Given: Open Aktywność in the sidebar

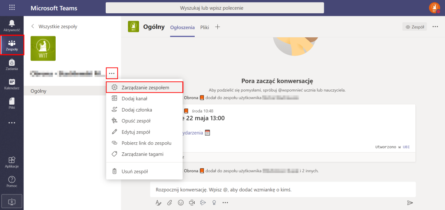Looking at the screenshot, I should [12, 25].
